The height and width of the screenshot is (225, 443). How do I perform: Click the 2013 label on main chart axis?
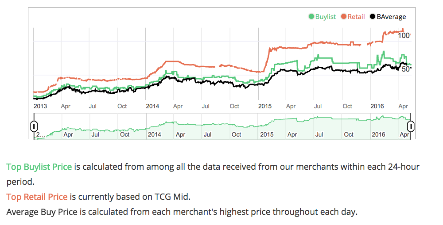(x=40, y=106)
